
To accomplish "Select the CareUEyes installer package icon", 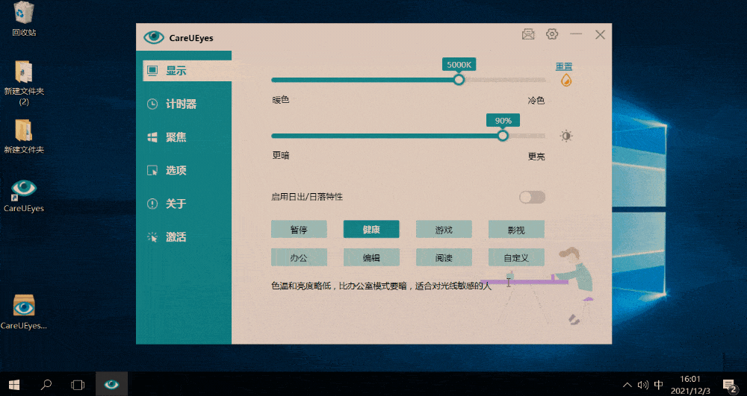I will tap(24, 312).
